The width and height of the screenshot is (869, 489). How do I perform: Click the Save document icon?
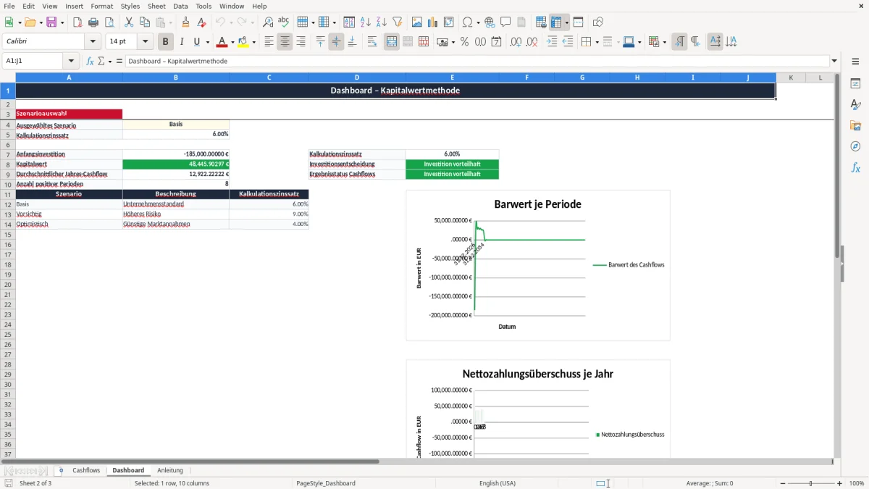click(51, 22)
